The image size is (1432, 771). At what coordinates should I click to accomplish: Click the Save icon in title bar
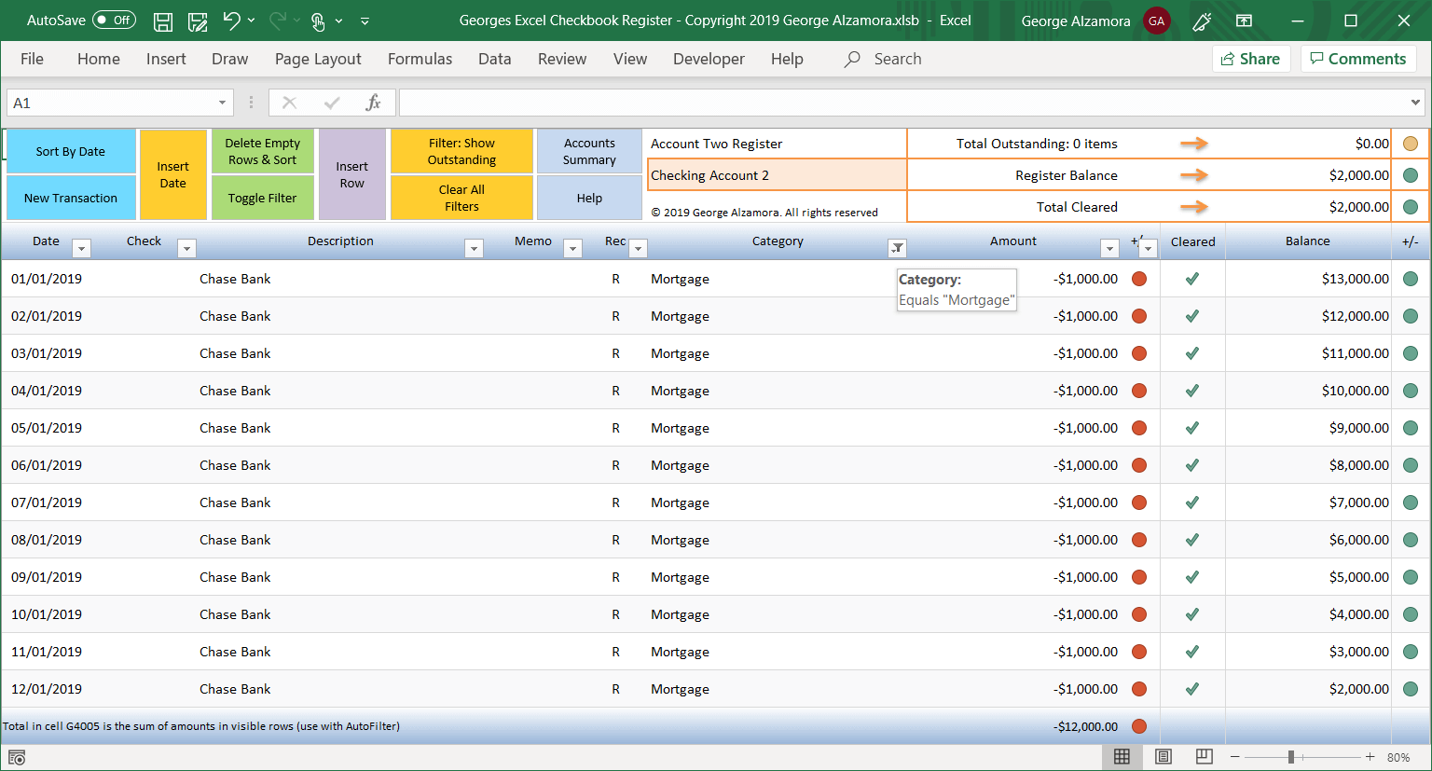[163, 21]
